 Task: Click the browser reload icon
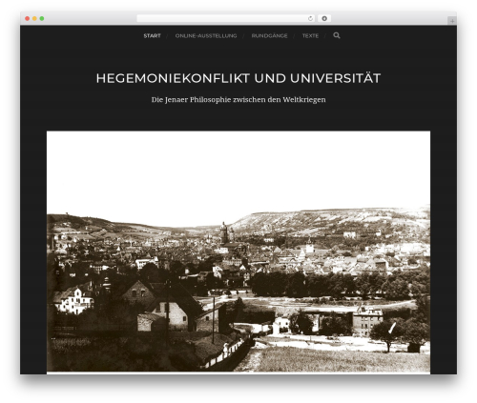pos(310,19)
